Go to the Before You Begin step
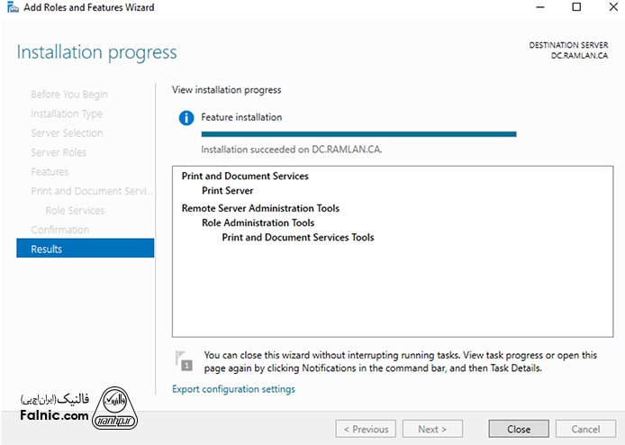This screenshot has height=445, width=625. [x=69, y=95]
